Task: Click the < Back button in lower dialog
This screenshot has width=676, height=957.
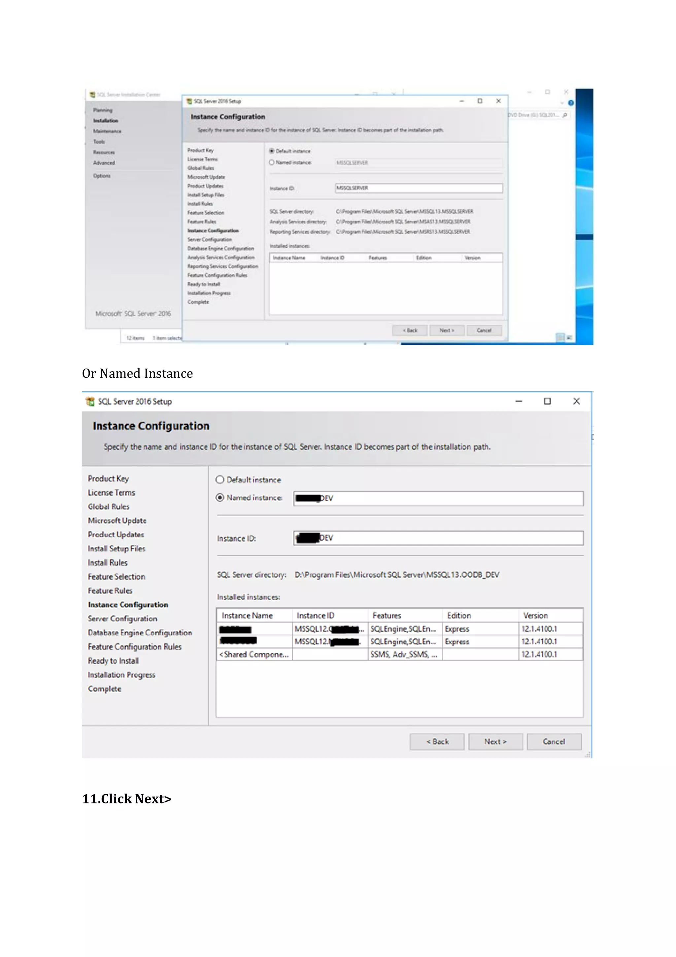Action: [436, 741]
